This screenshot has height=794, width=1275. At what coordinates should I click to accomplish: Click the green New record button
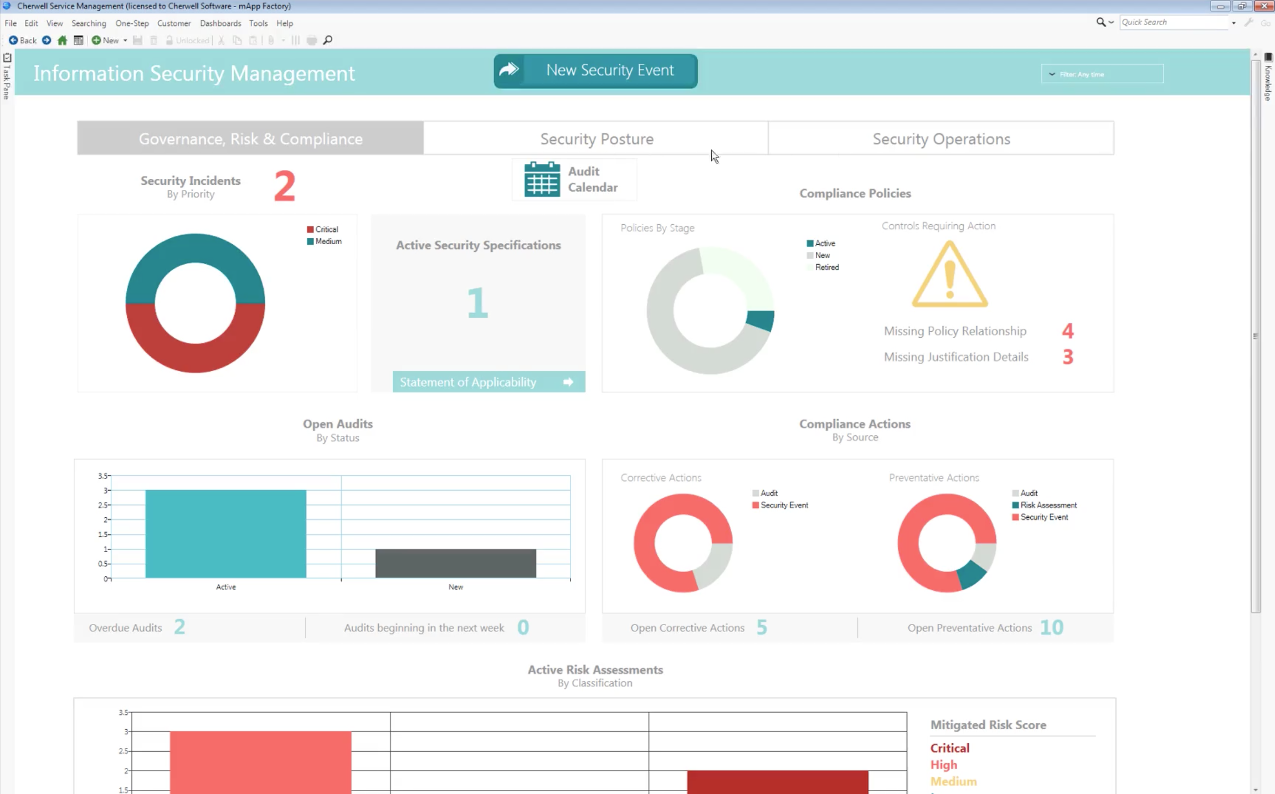(x=105, y=40)
